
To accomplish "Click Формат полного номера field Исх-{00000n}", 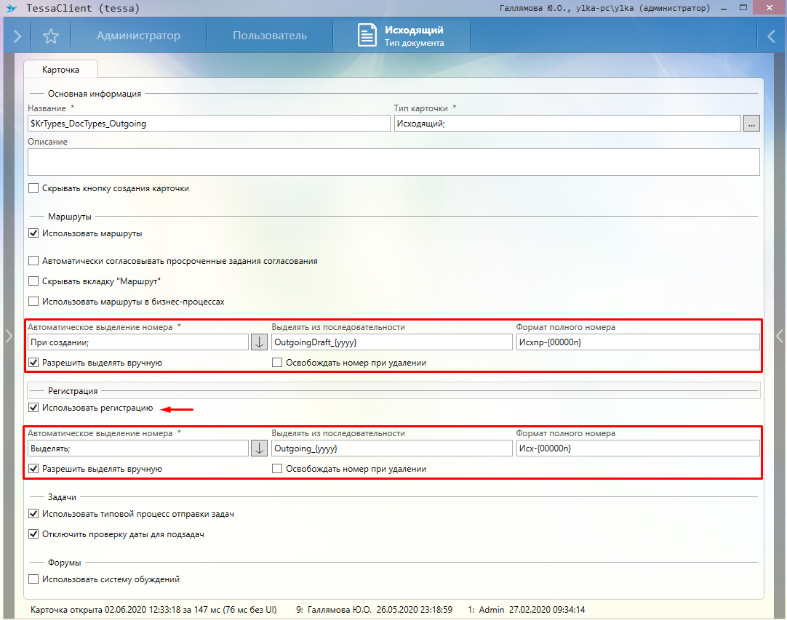I will pos(637,448).
